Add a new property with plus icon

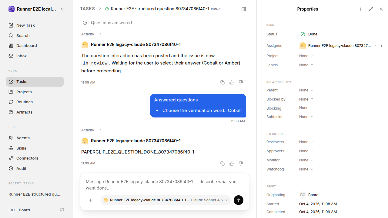(x=361, y=9)
